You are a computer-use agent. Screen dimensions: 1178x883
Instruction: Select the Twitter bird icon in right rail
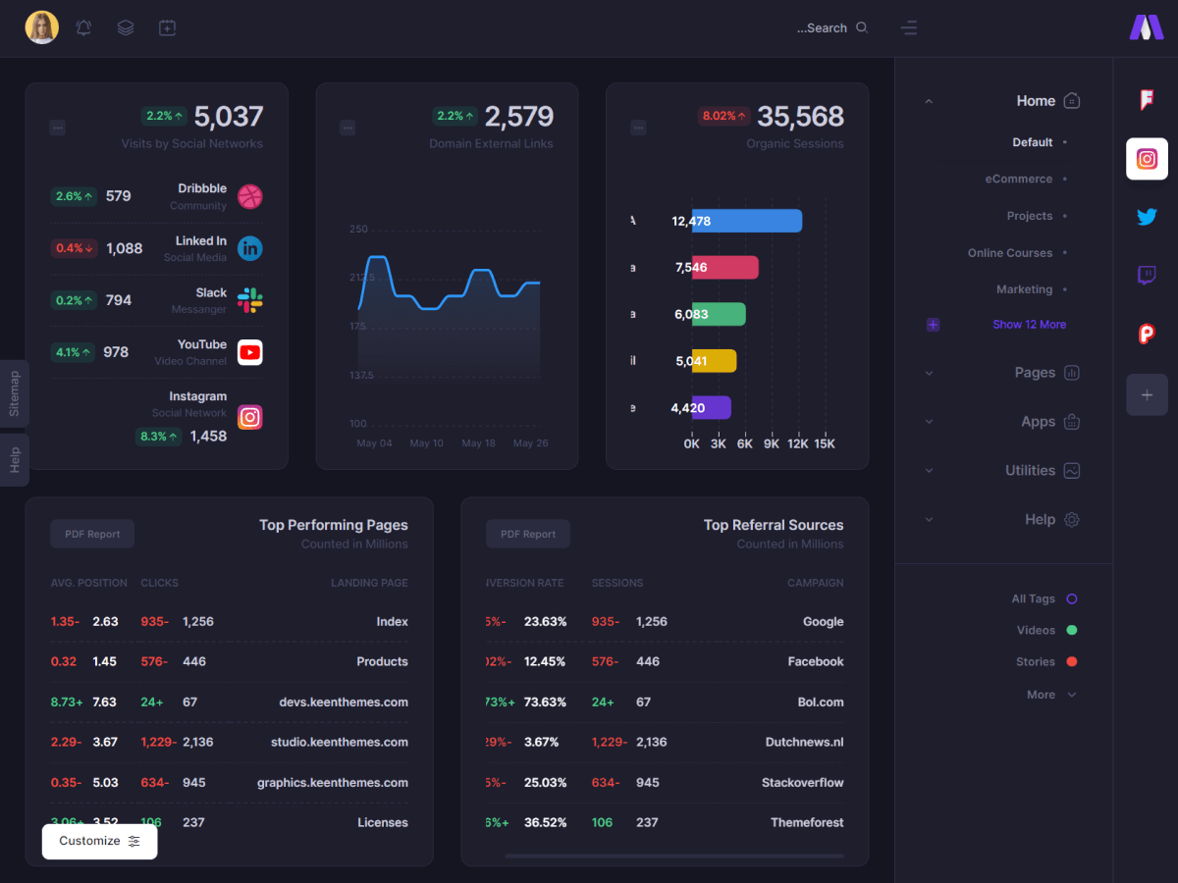(x=1147, y=217)
